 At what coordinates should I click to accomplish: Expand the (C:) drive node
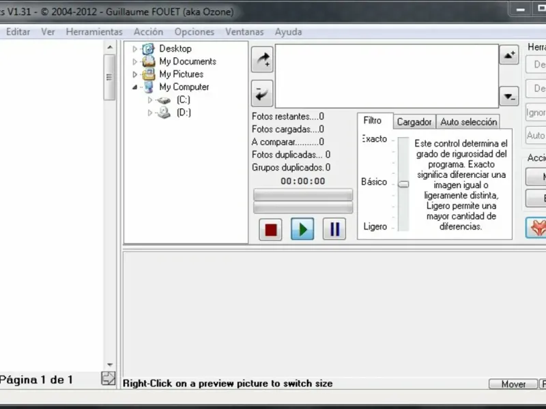pos(149,100)
